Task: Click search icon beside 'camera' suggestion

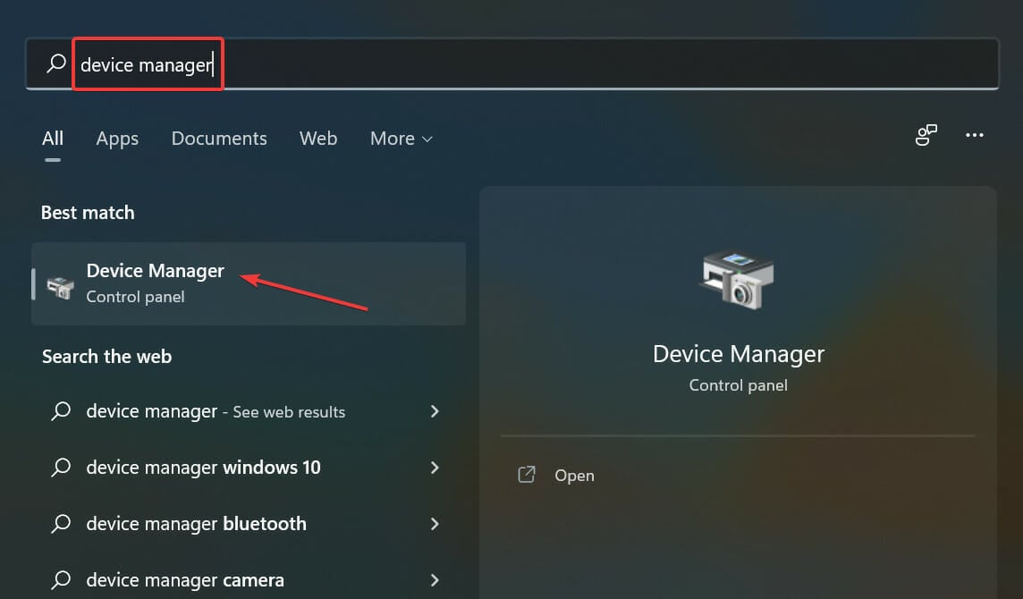Action: click(61, 579)
